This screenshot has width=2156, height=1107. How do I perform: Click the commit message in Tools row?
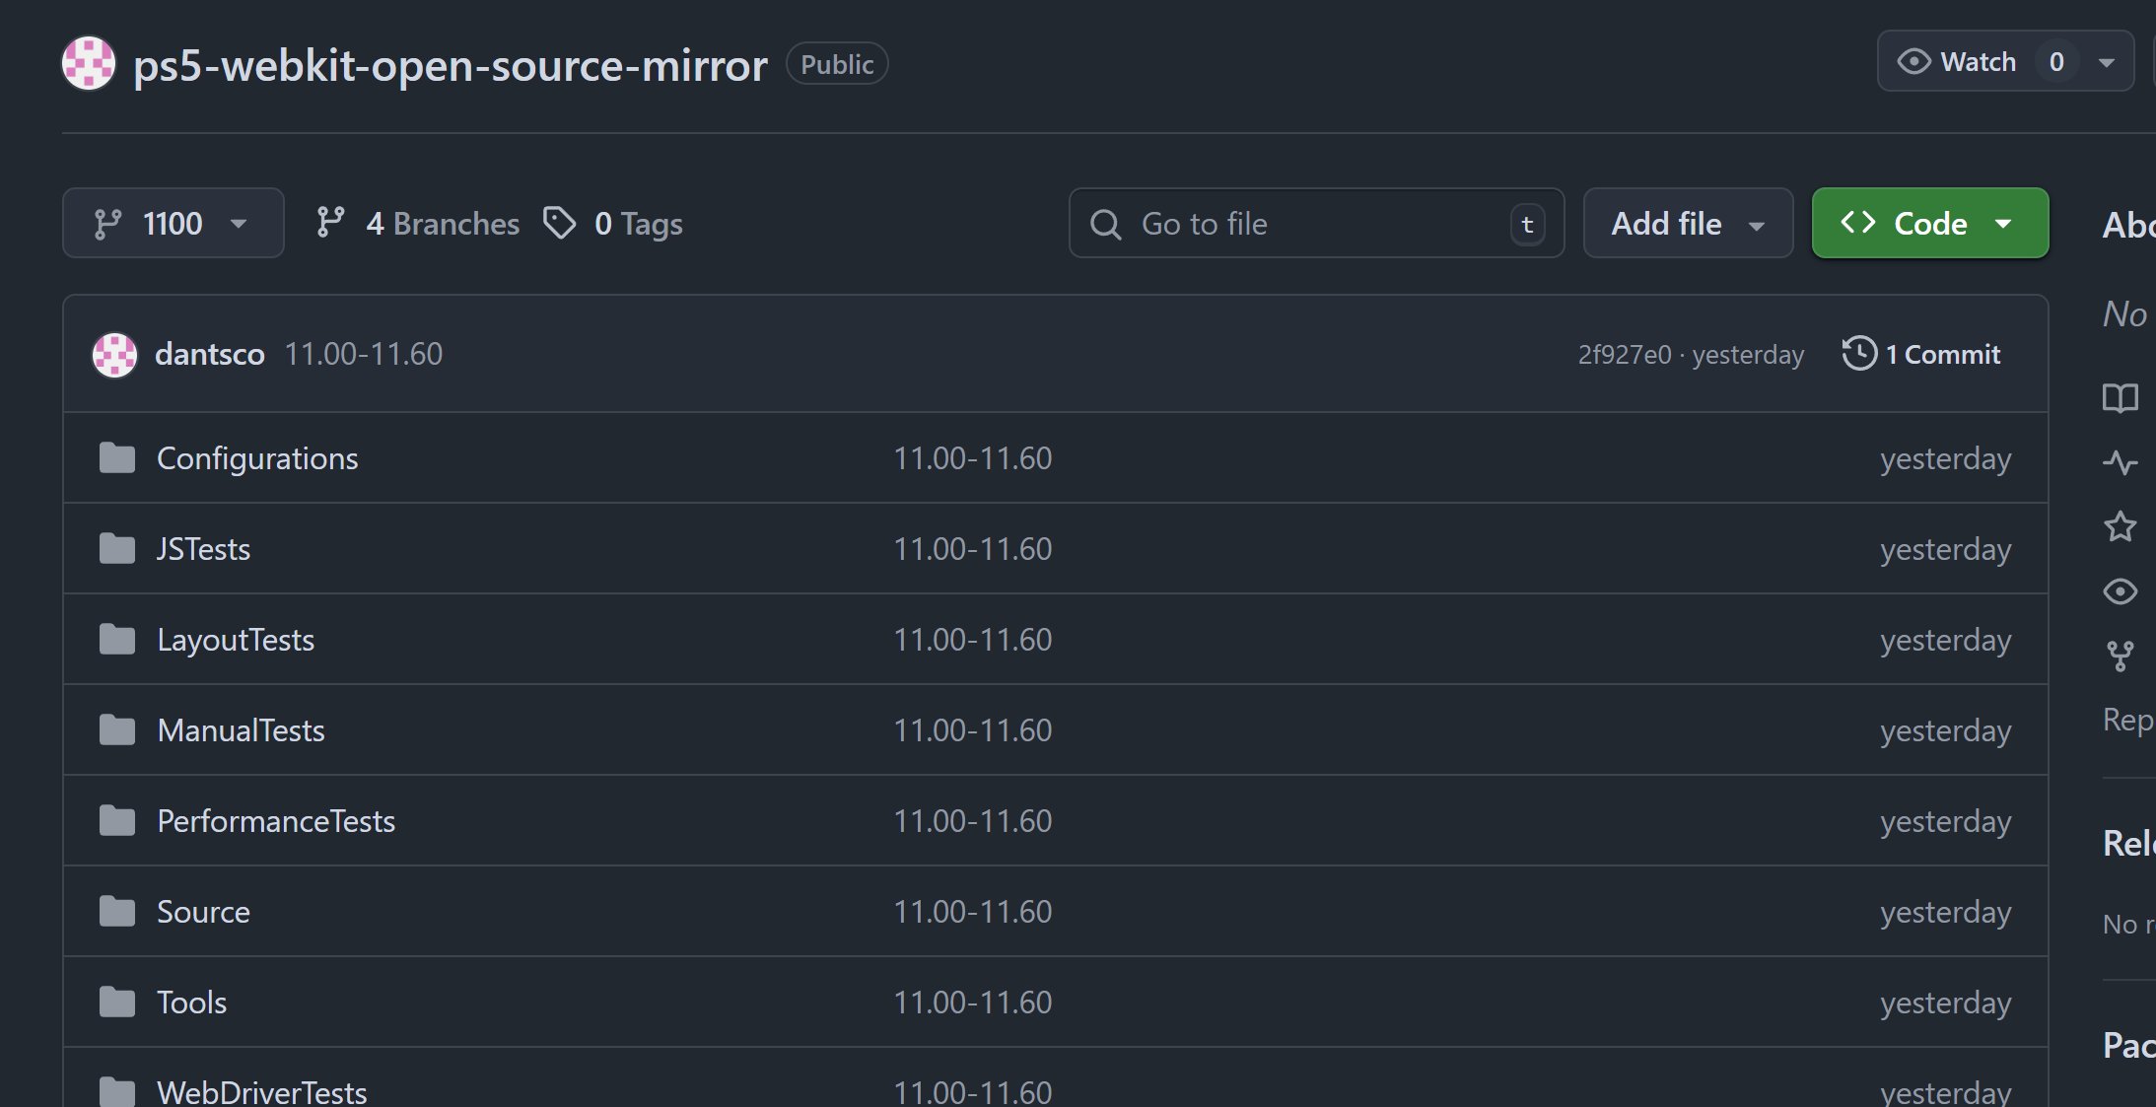pos(973,1003)
